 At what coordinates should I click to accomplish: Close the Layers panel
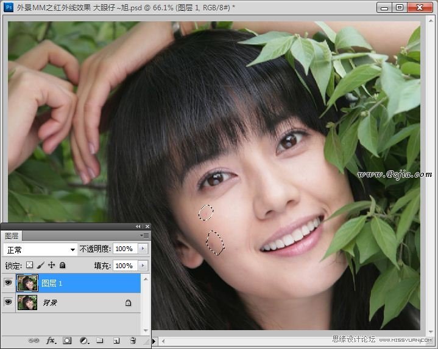pyautogui.click(x=147, y=226)
